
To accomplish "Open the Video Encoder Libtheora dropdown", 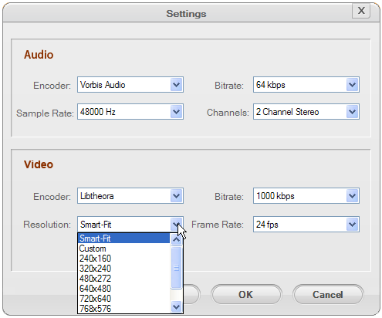I will 130,196.
